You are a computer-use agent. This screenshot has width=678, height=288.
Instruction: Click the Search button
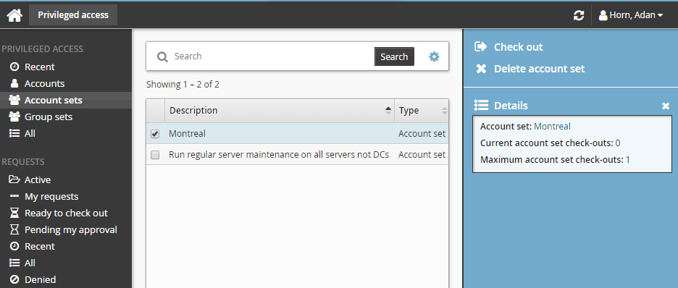pos(394,56)
